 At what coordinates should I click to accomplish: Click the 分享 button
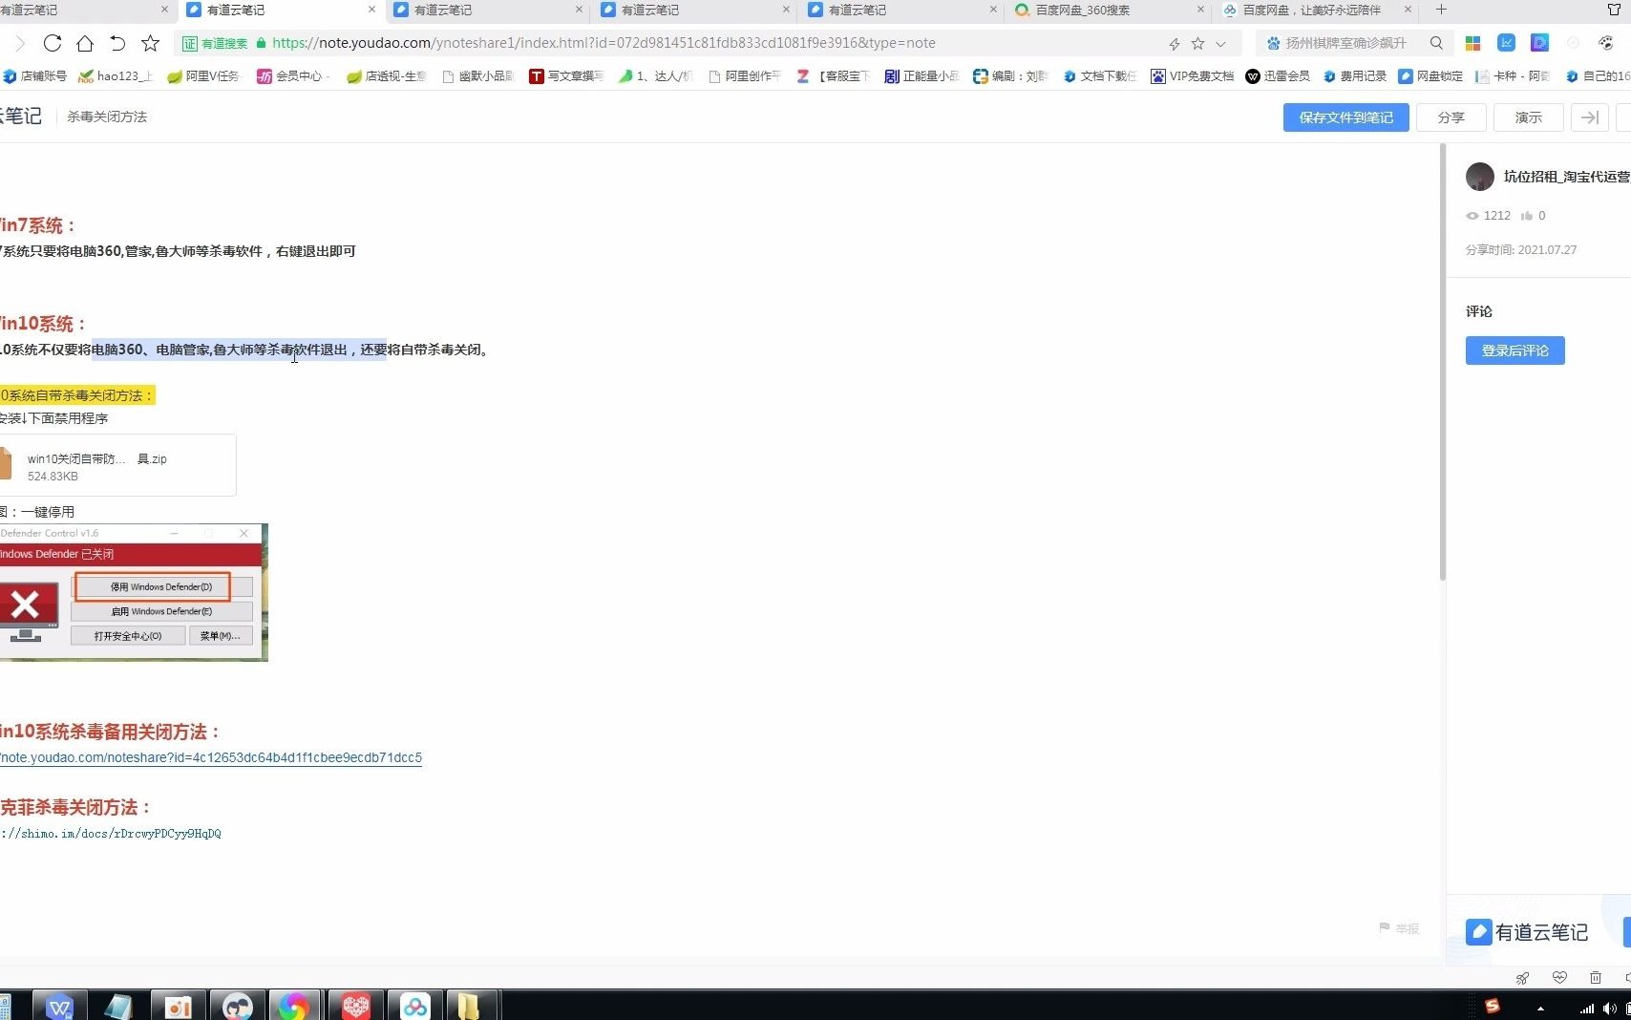point(1451,117)
